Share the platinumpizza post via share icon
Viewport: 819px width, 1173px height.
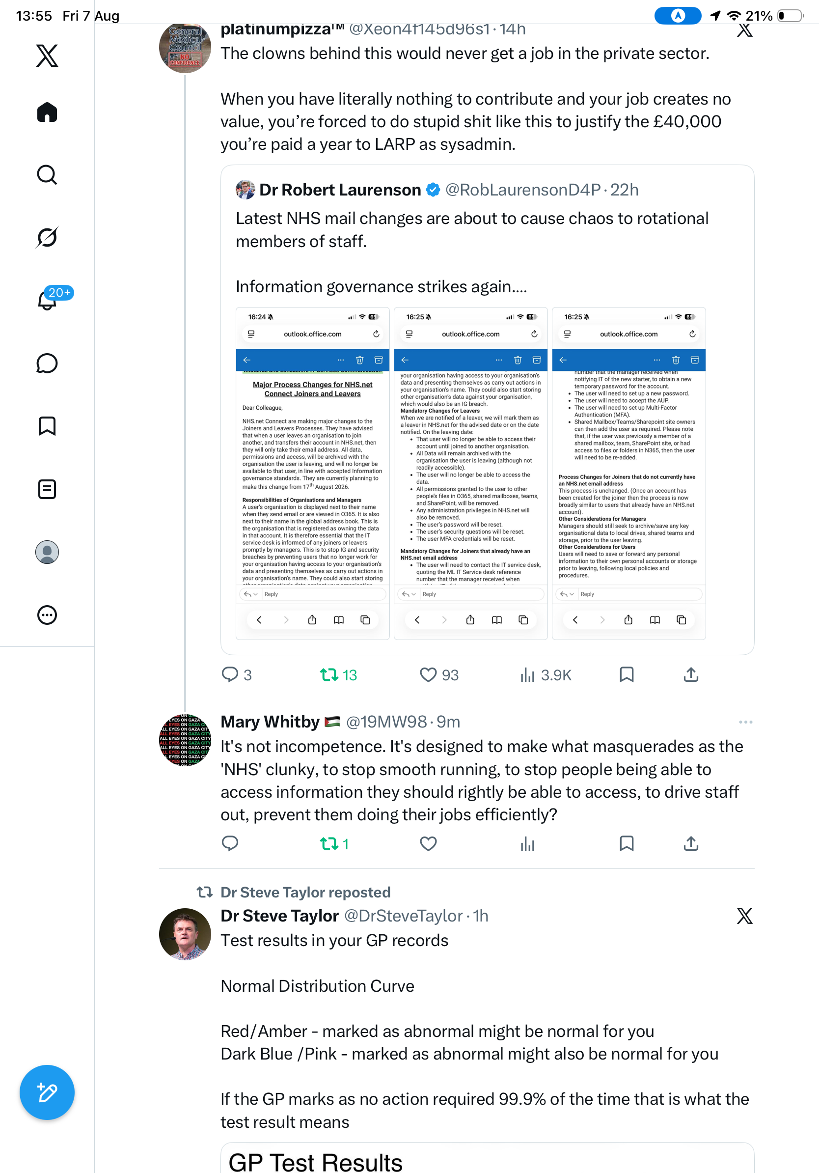[x=691, y=675]
